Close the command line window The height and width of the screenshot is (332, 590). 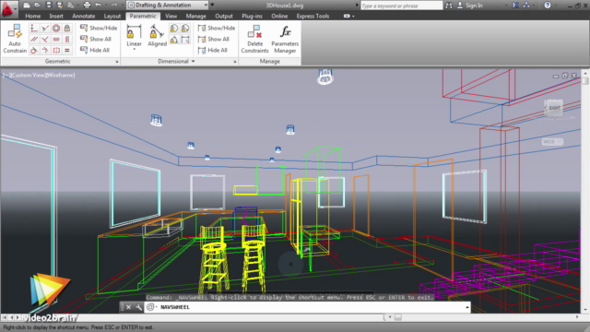(128, 307)
